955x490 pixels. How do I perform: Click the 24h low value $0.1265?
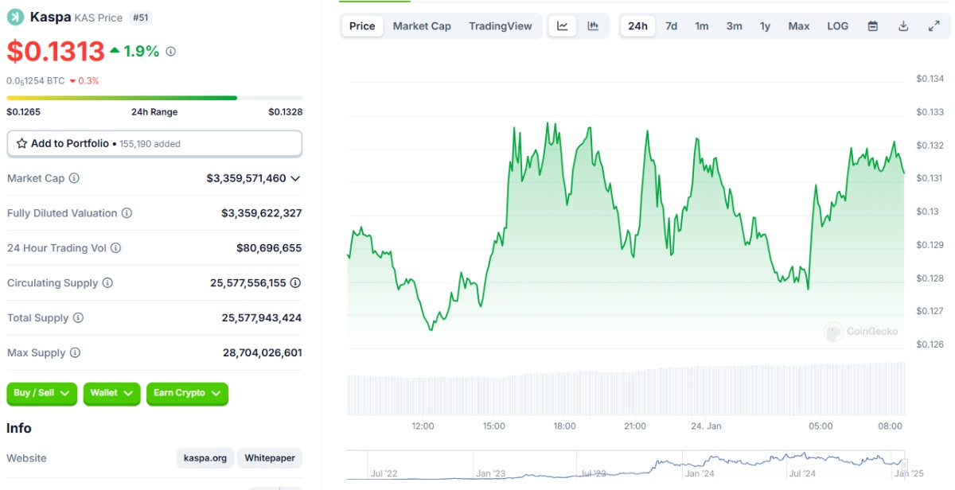pos(23,112)
